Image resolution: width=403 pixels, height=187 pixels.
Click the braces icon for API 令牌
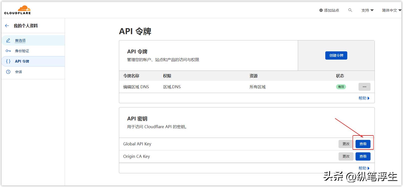[x=8, y=61]
